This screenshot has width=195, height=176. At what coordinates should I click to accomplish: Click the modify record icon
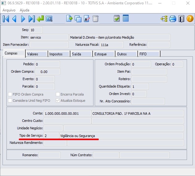click(87, 19)
